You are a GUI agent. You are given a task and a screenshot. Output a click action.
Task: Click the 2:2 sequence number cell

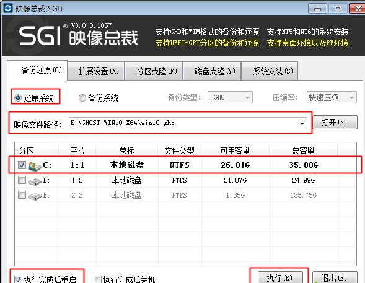77,195
